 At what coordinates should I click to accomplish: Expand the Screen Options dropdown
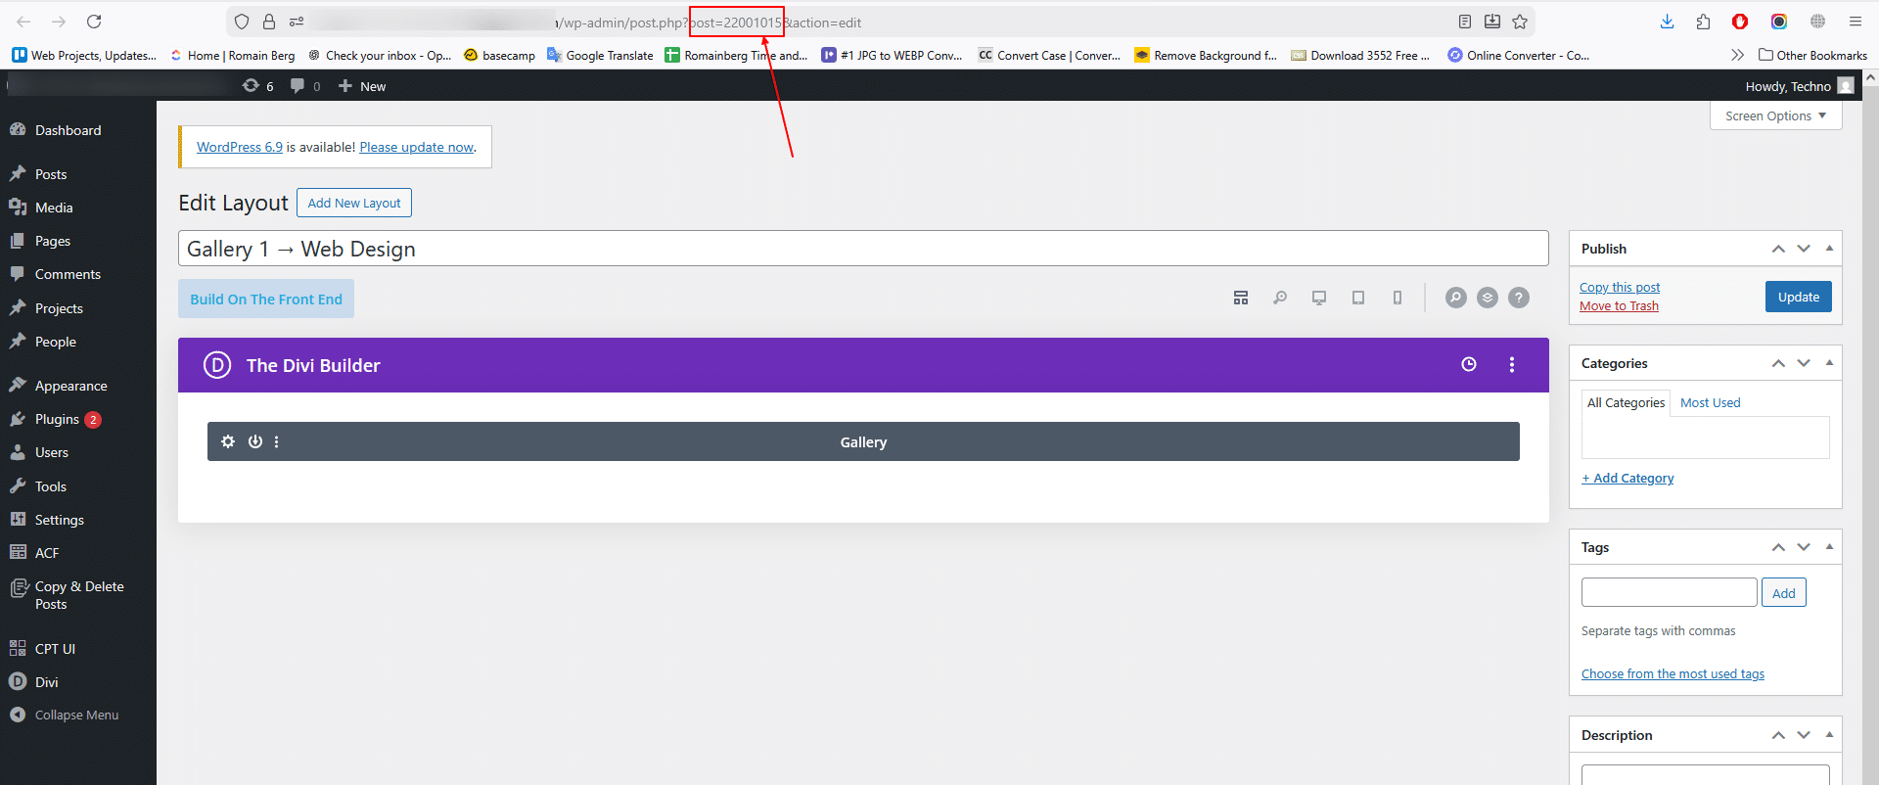point(1775,115)
